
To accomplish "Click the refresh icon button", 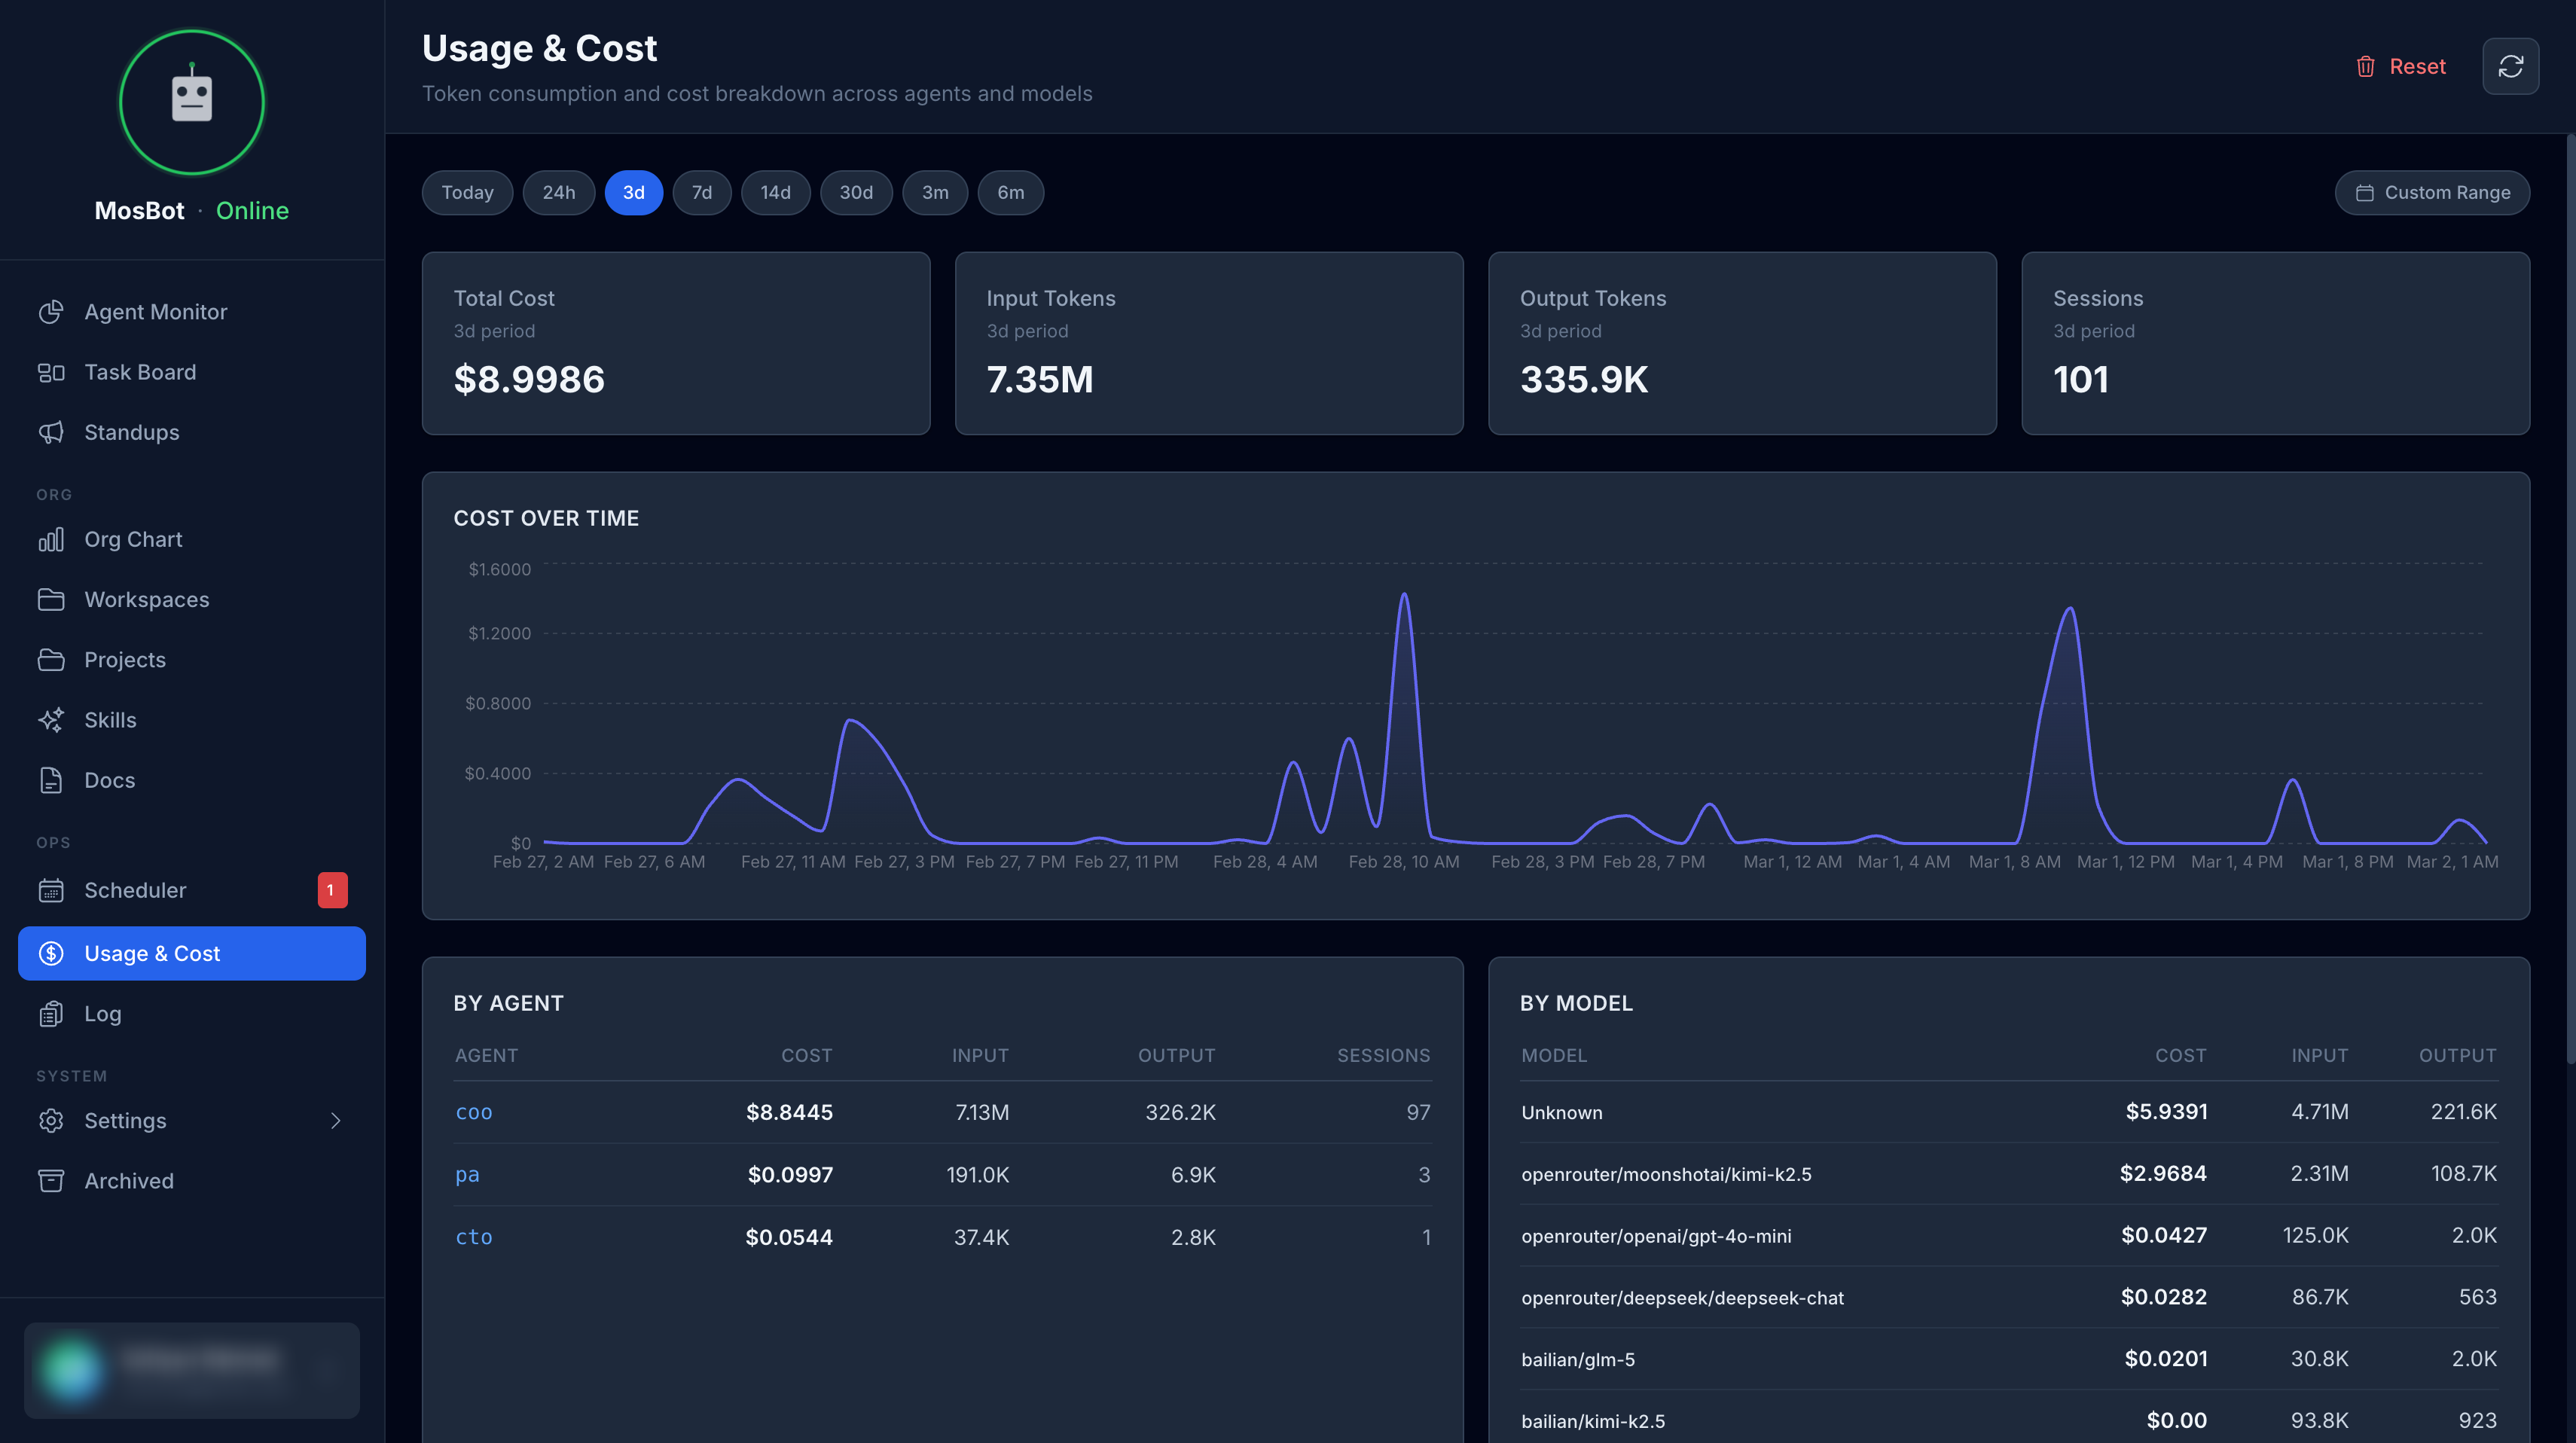I will pos(2510,66).
